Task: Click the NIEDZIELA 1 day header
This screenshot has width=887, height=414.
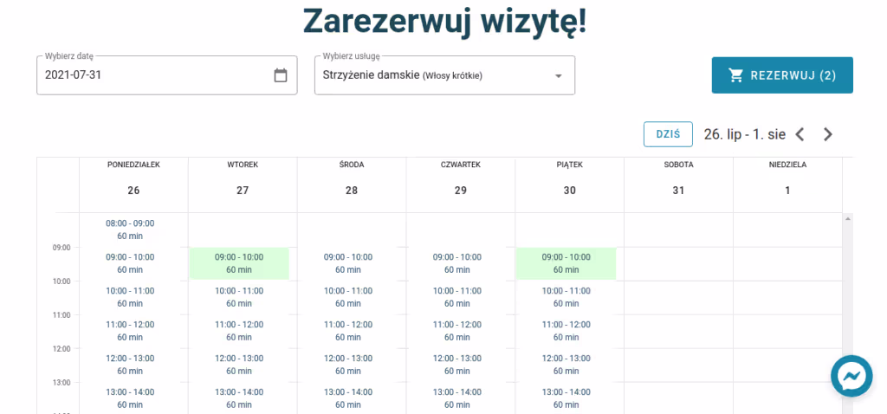Action: pyautogui.click(x=787, y=184)
